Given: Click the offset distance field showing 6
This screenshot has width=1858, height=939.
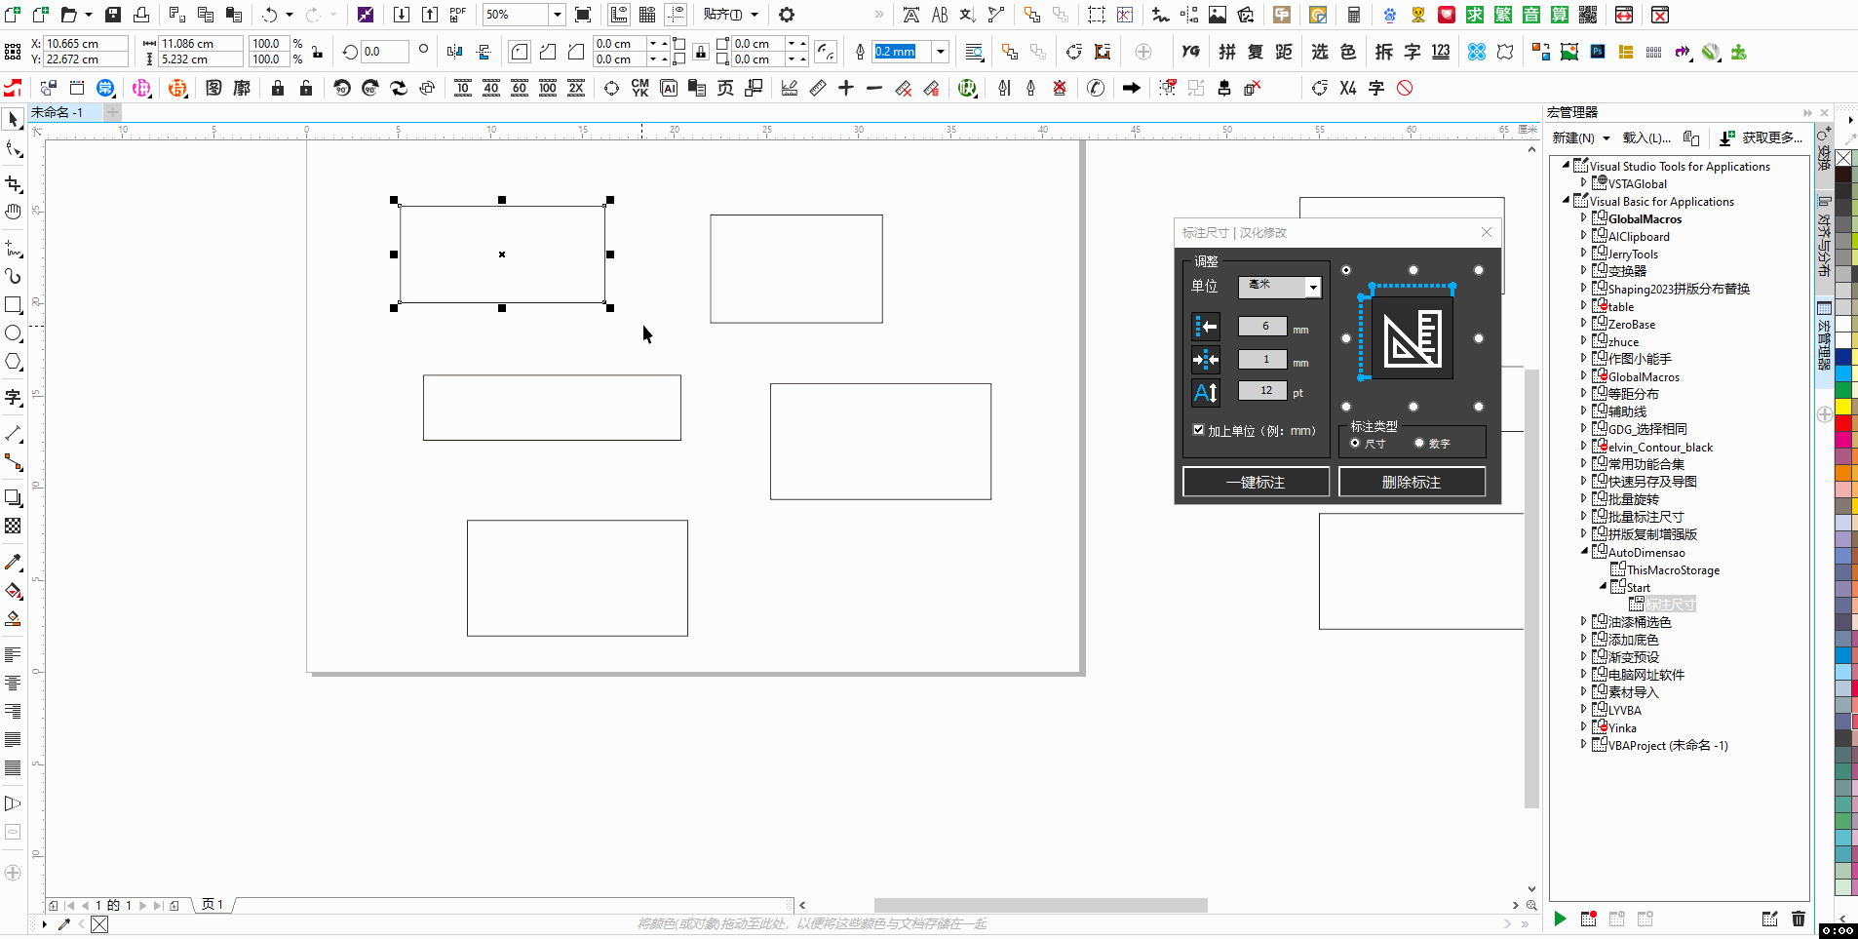Looking at the screenshot, I should click(x=1262, y=327).
